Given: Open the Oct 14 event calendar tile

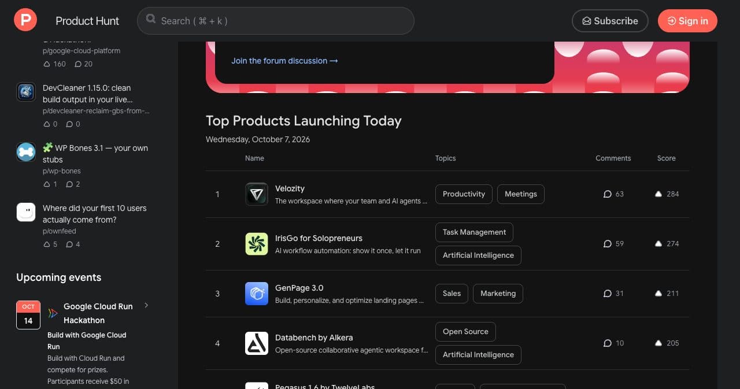Looking at the screenshot, I should (28, 315).
